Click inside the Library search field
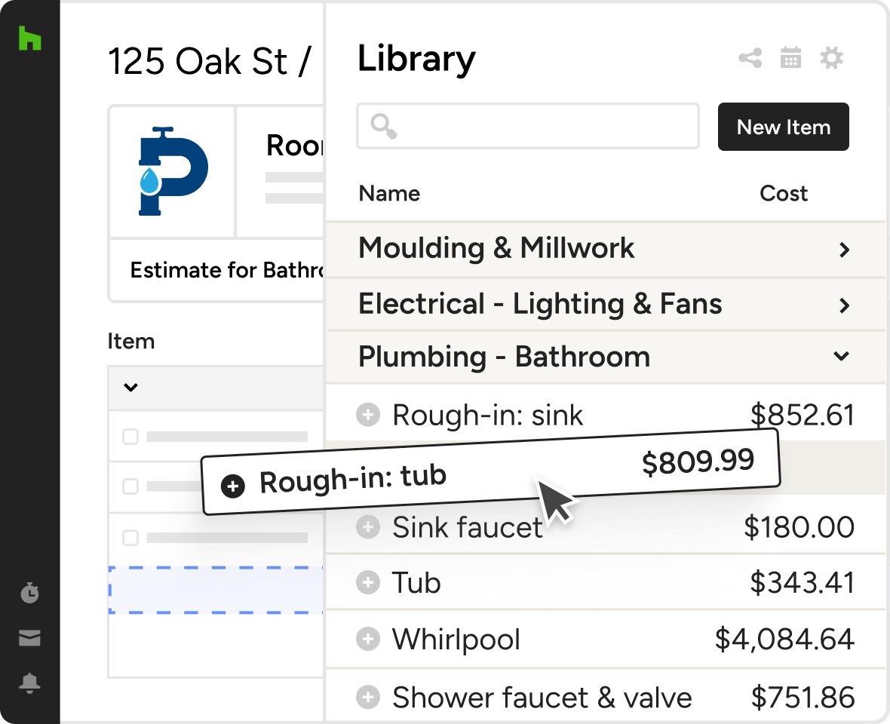The image size is (890, 724). (528, 126)
